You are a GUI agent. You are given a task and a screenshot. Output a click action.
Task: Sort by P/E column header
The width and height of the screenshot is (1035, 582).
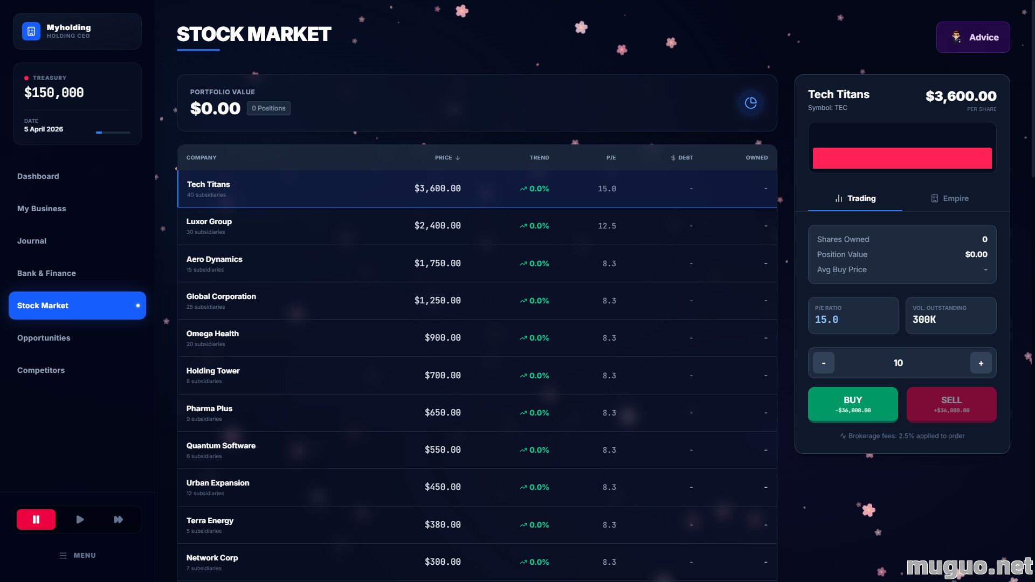click(611, 158)
